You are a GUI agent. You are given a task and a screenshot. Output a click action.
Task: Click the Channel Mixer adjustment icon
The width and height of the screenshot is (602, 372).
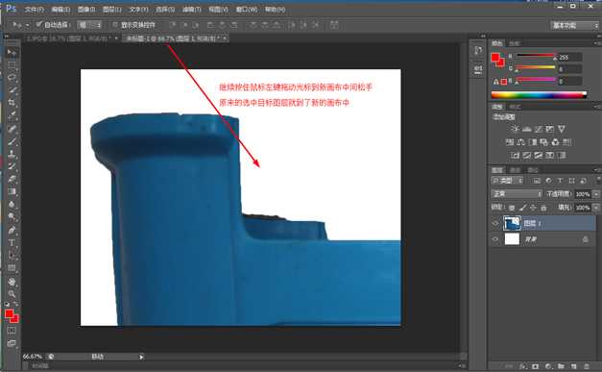pyautogui.click(x=555, y=142)
